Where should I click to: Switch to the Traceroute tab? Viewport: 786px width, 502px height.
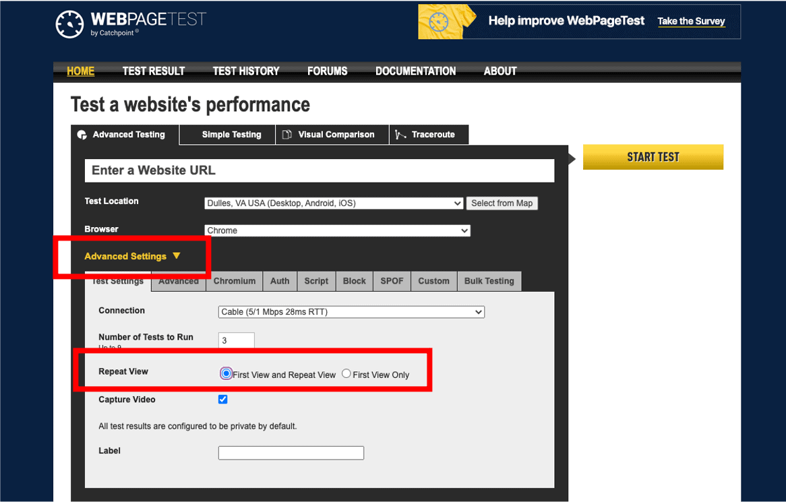tap(429, 134)
